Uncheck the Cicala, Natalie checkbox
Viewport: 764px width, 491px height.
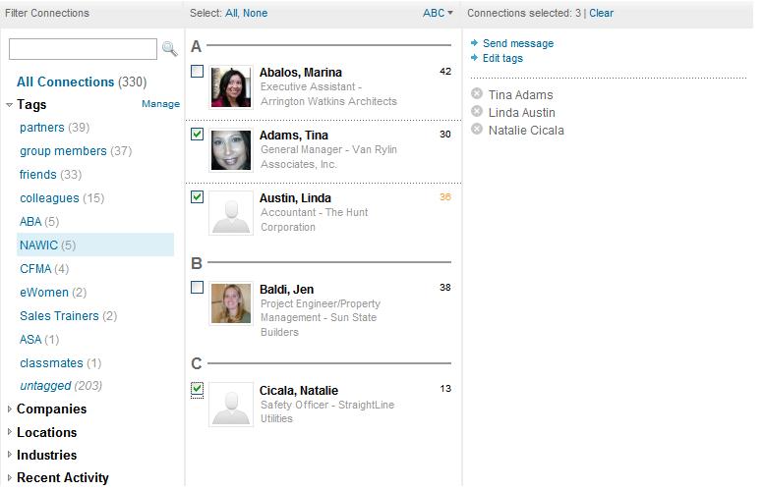point(197,389)
